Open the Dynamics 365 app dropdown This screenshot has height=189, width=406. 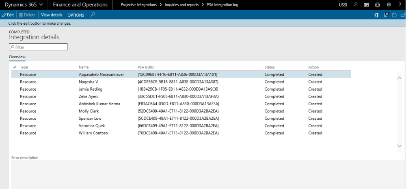[x=24, y=5]
